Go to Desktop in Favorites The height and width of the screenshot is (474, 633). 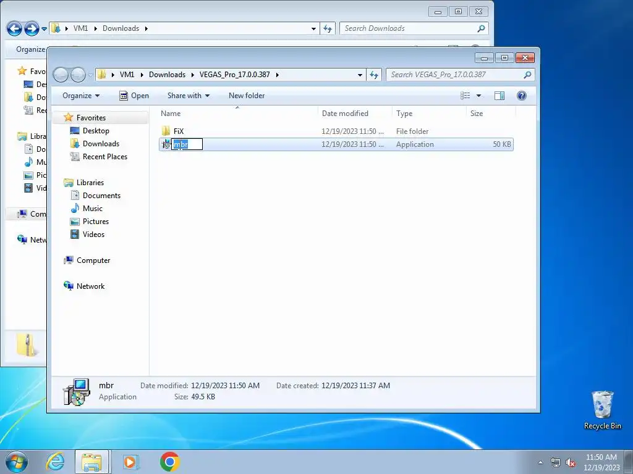click(x=96, y=131)
